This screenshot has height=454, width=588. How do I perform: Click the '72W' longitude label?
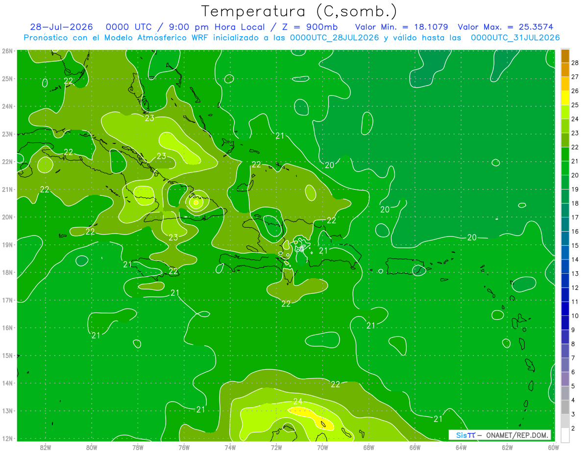[x=276, y=447]
